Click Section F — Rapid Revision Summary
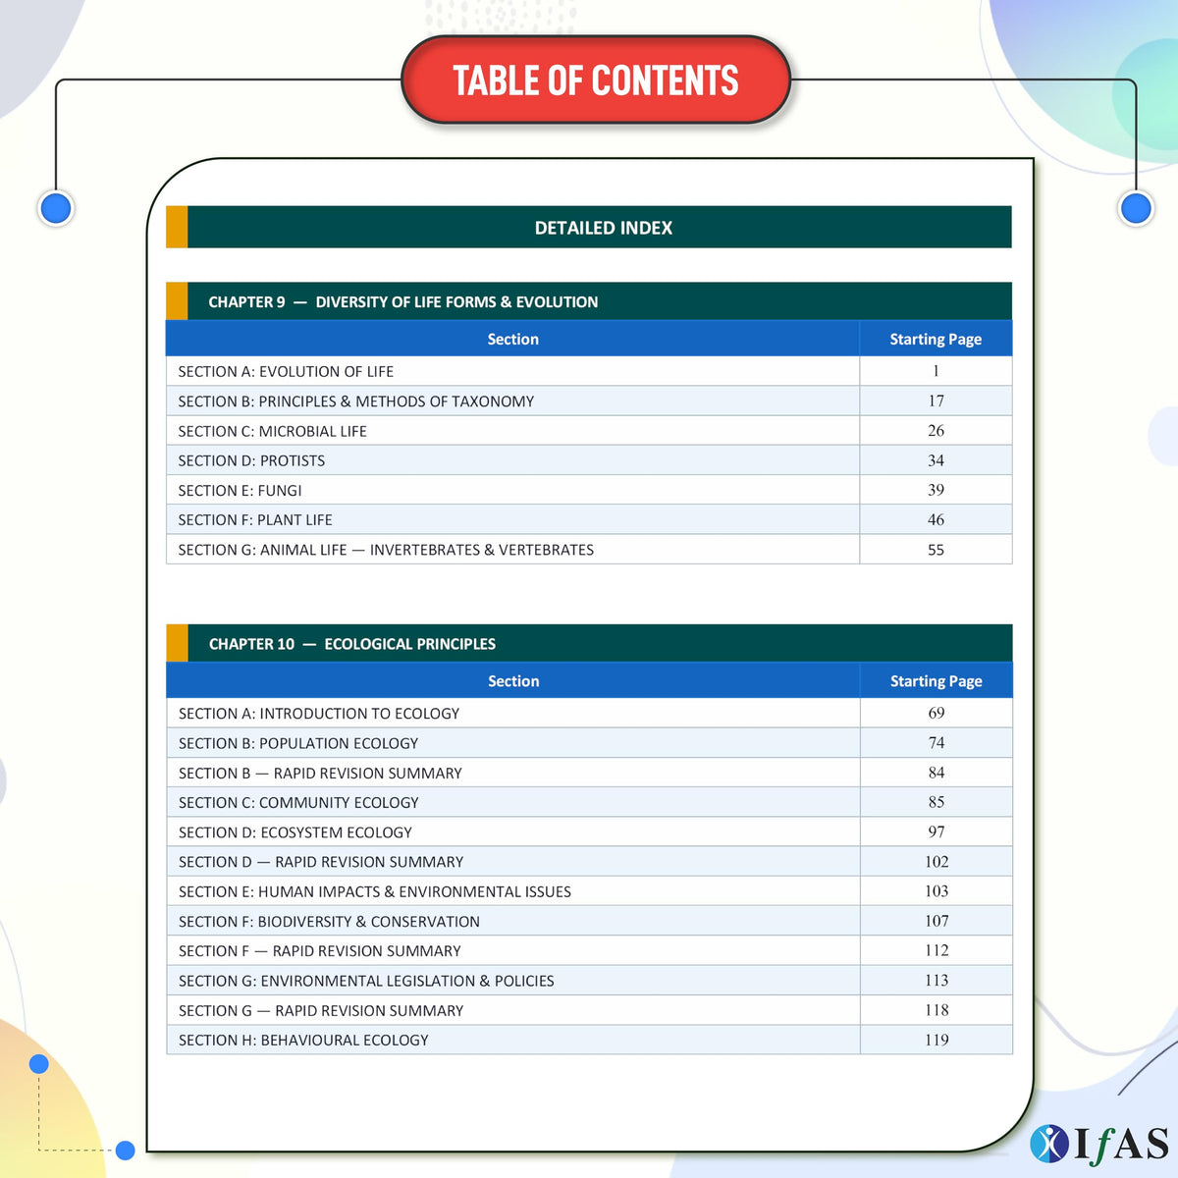 tap(589, 950)
